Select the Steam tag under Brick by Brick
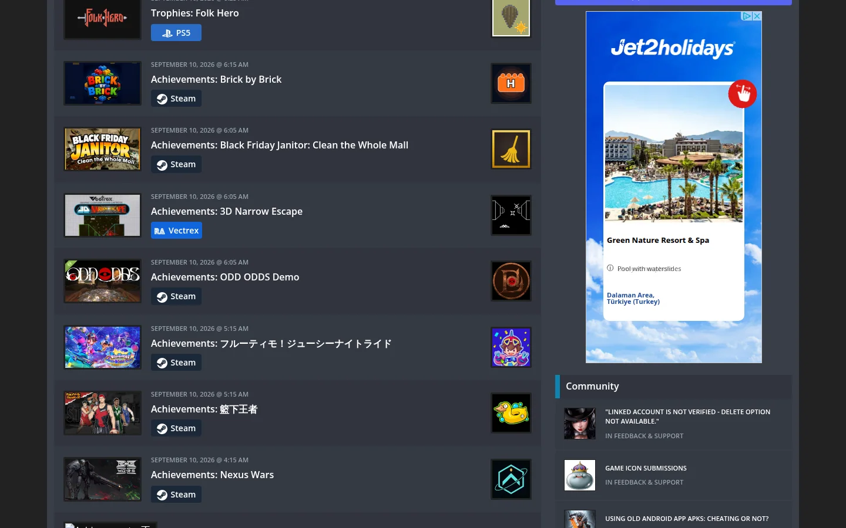 point(176,99)
